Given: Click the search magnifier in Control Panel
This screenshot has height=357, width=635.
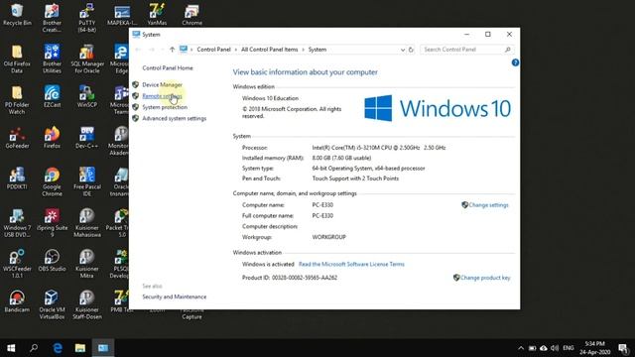Looking at the screenshot, I should tap(507, 50).
